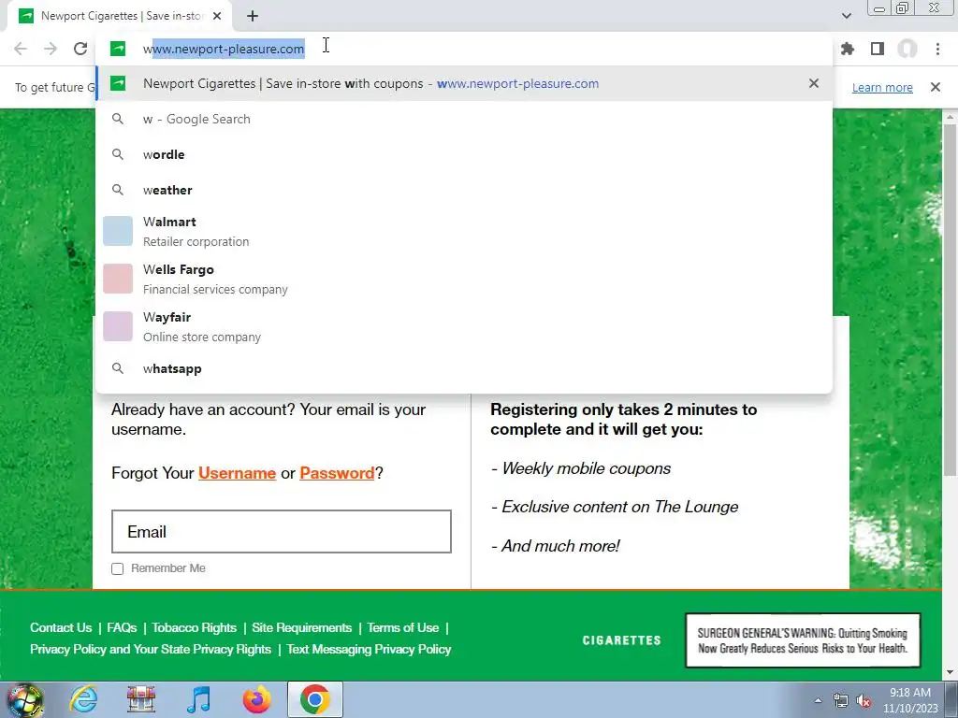Click the network tray icon

click(841, 701)
